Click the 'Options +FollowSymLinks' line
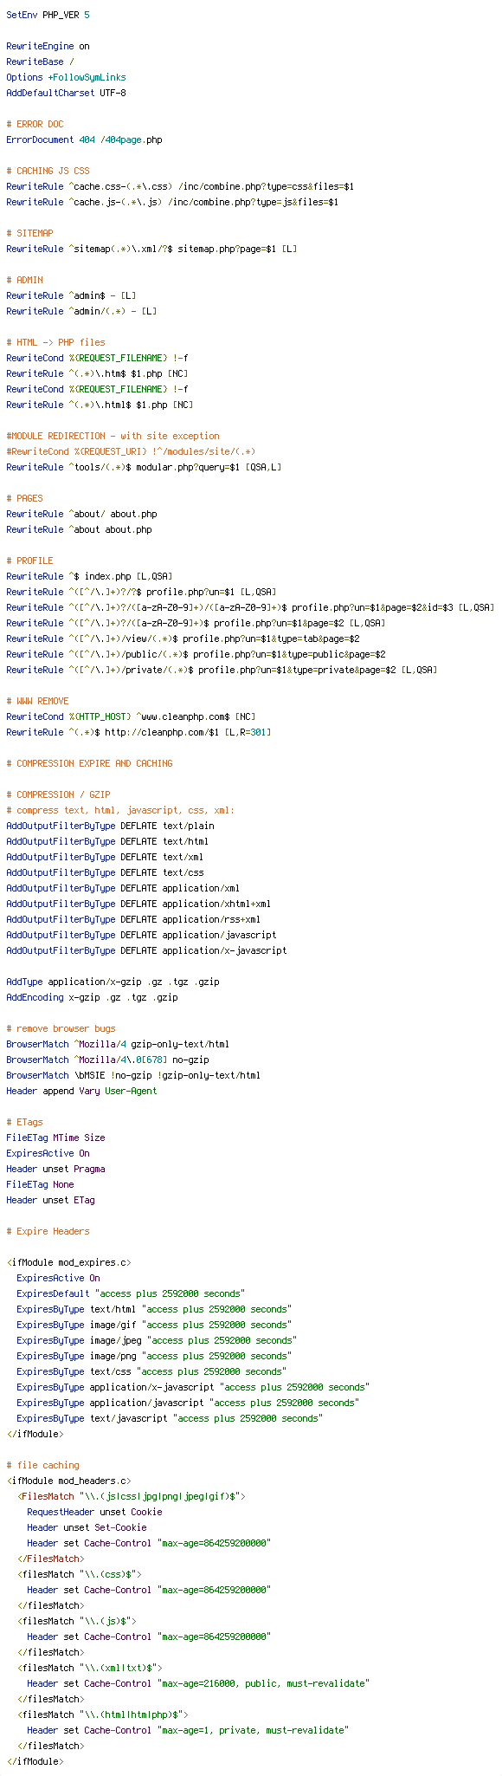Image resolution: width=502 pixels, height=1776 pixels. point(66,78)
